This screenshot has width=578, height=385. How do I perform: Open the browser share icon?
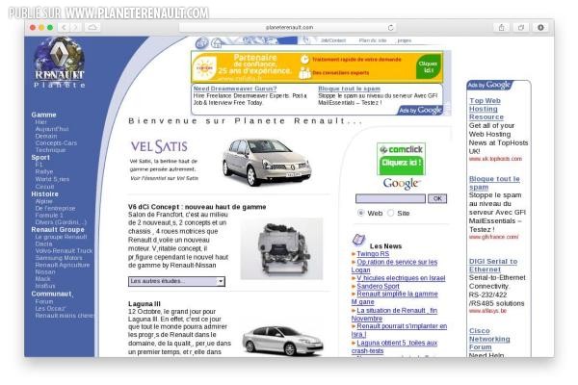pyautogui.click(x=501, y=28)
